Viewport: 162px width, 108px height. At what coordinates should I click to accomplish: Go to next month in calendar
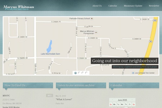point(132,100)
